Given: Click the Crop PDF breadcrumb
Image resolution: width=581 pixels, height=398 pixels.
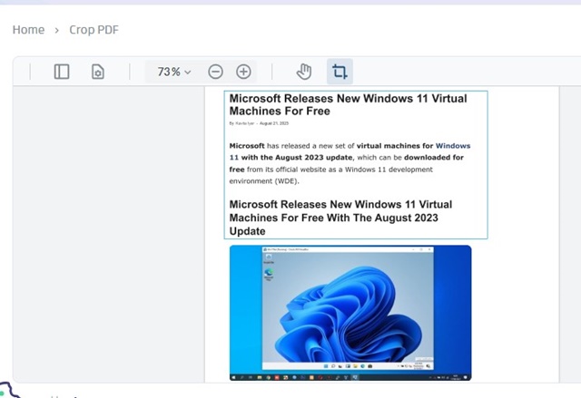Looking at the screenshot, I should (94, 30).
